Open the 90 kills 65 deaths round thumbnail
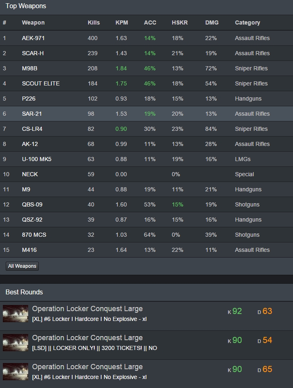293x388 pixels. [16, 372]
